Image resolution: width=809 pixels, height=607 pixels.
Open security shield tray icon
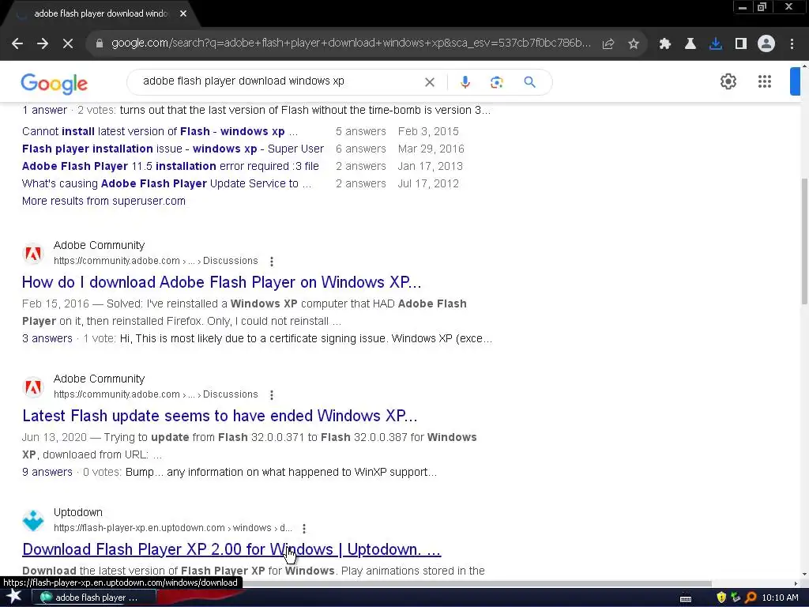point(721,598)
